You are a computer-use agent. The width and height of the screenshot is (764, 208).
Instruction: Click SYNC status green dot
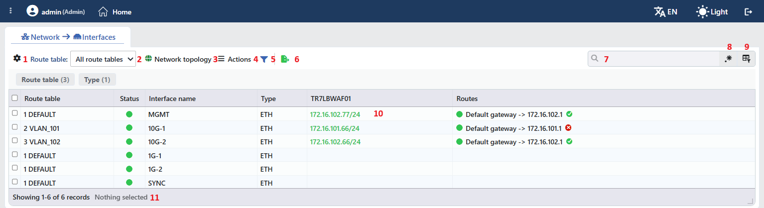click(129, 183)
